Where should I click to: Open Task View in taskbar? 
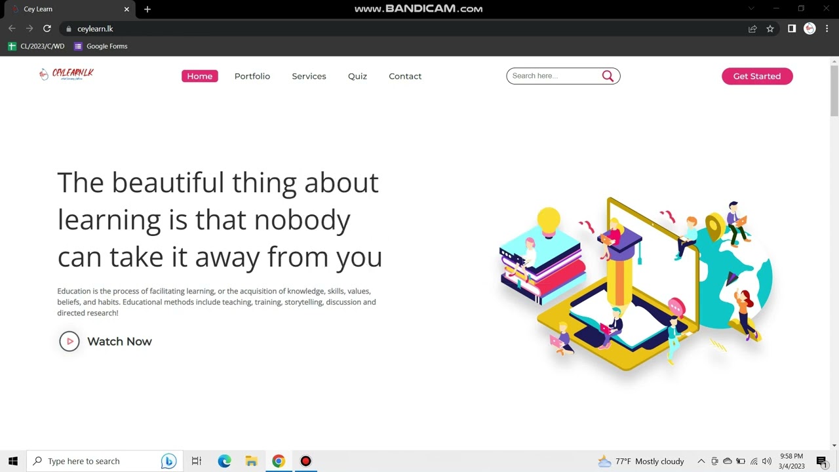[x=196, y=461]
